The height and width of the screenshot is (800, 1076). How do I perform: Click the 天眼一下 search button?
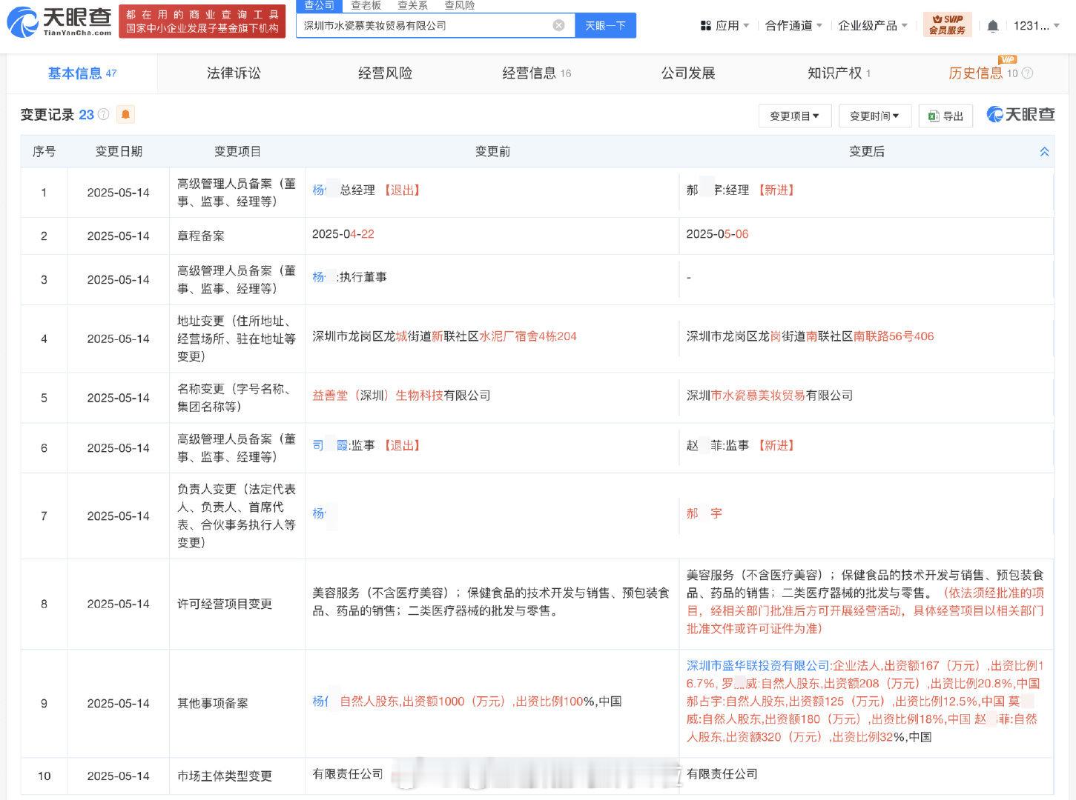point(605,26)
